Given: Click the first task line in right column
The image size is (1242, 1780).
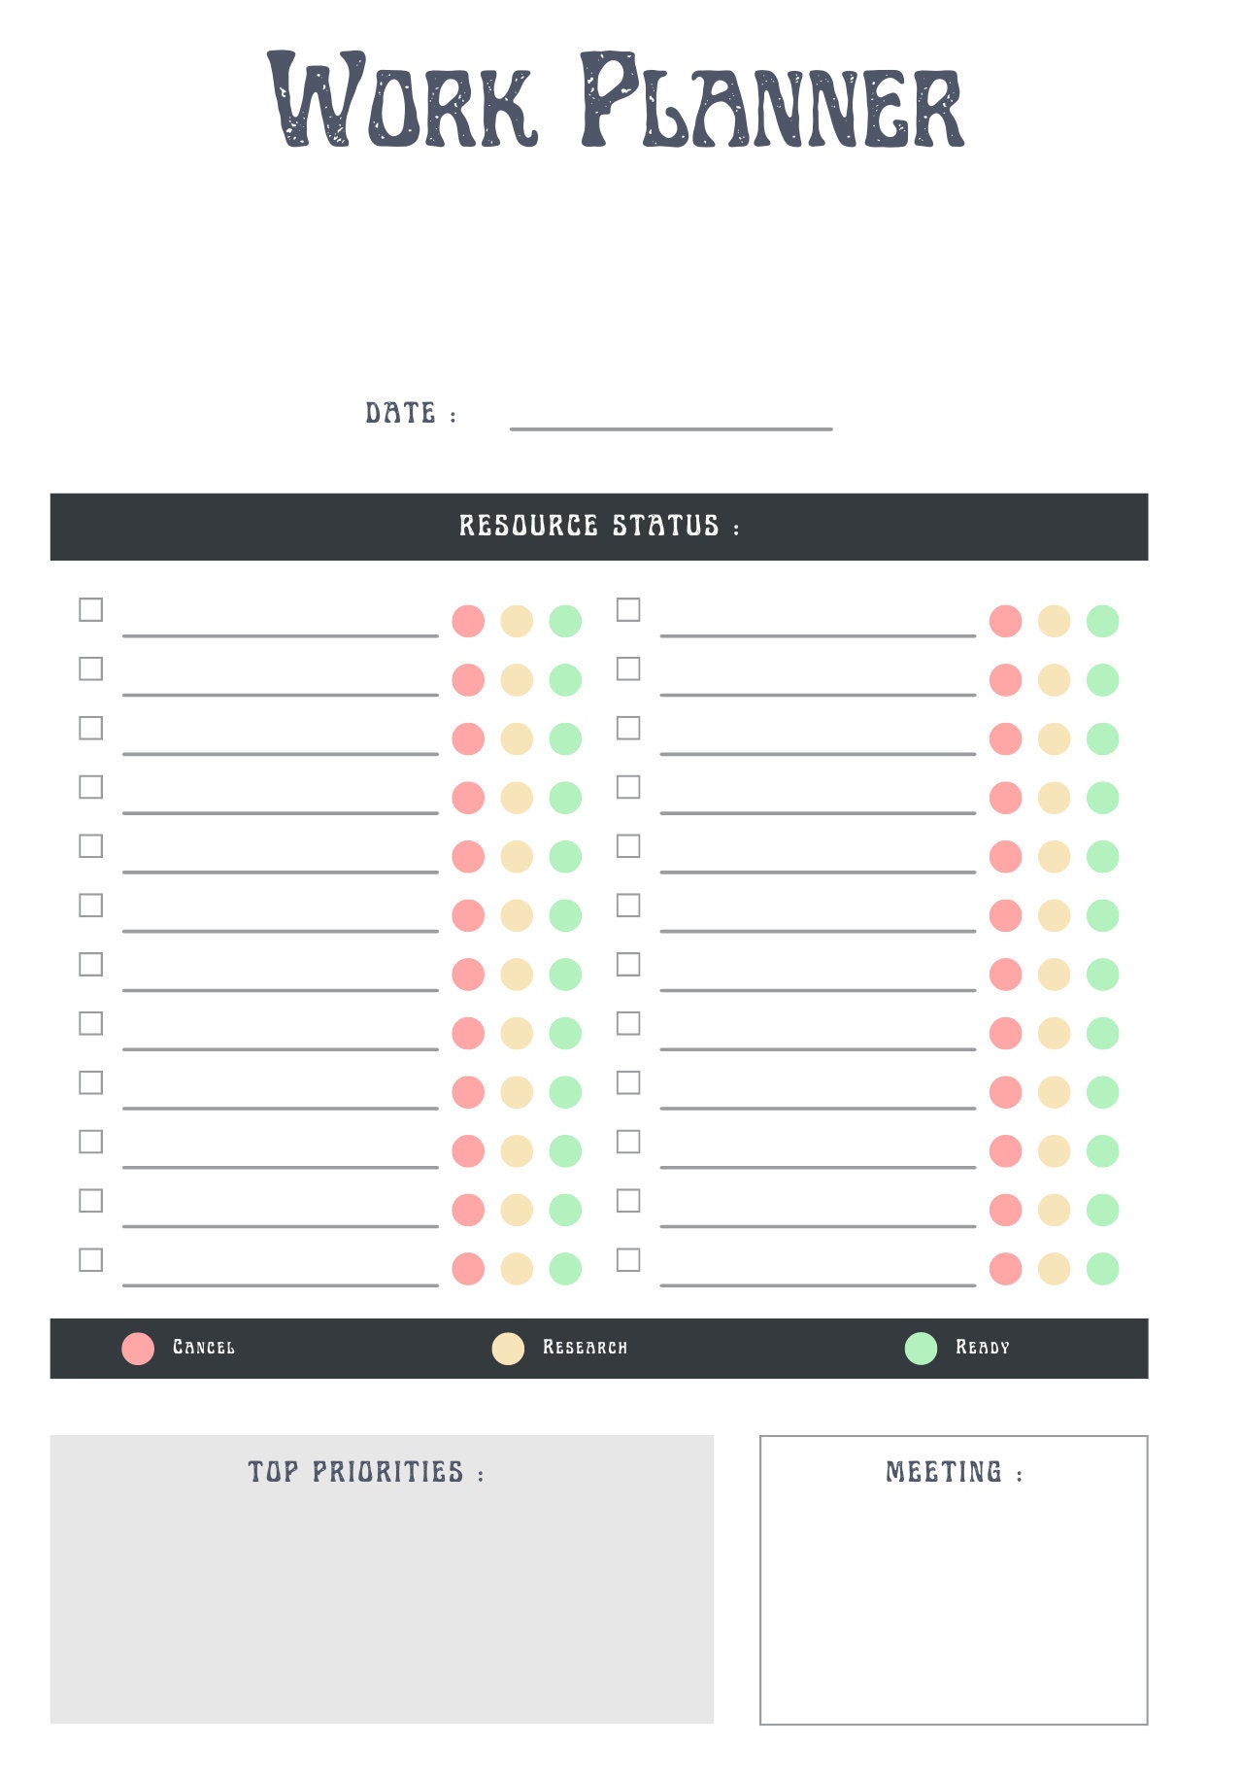Looking at the screenshot, I should (x=818, y=635).
